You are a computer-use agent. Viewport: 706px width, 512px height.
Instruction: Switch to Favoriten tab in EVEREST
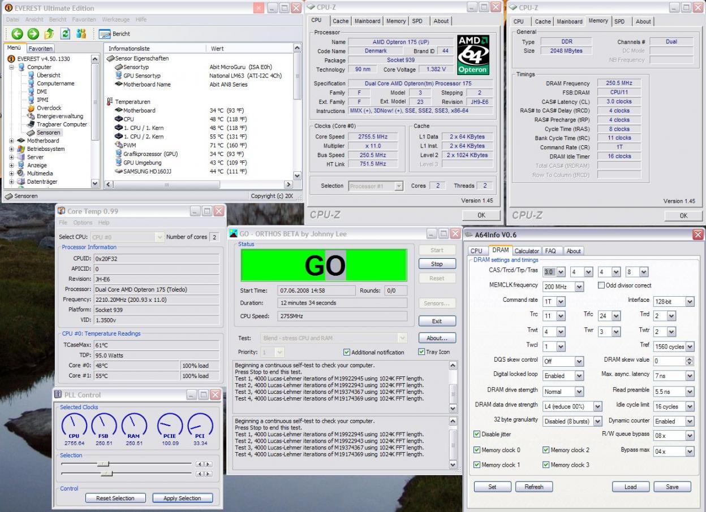click(x=40, y=49)
